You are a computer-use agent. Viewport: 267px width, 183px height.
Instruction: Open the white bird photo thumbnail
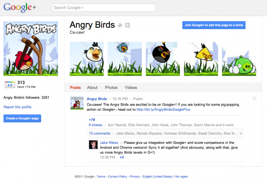tap(87, 59)
